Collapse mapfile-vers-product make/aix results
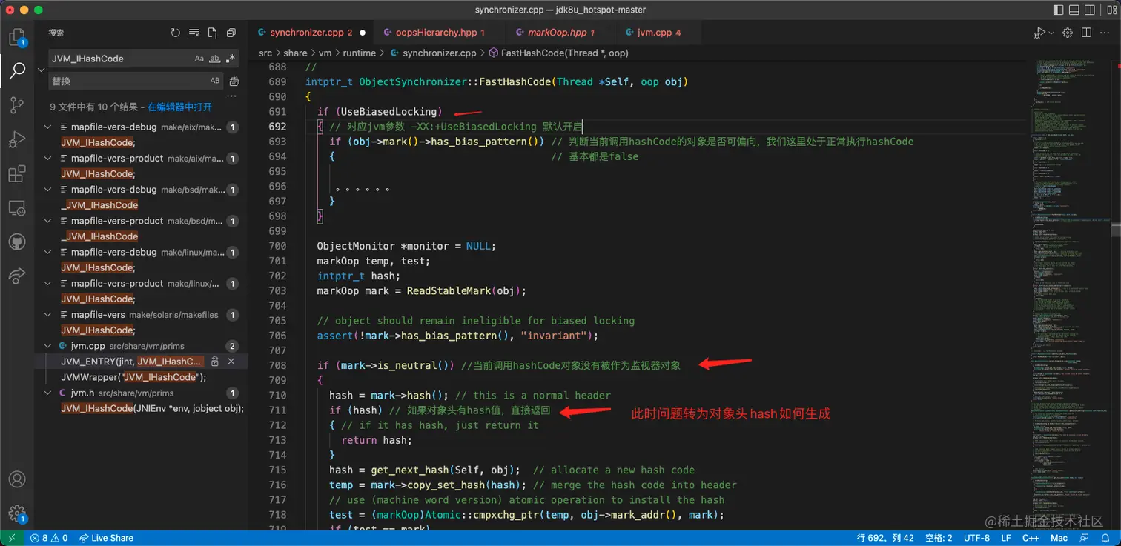 pos(48,159)
